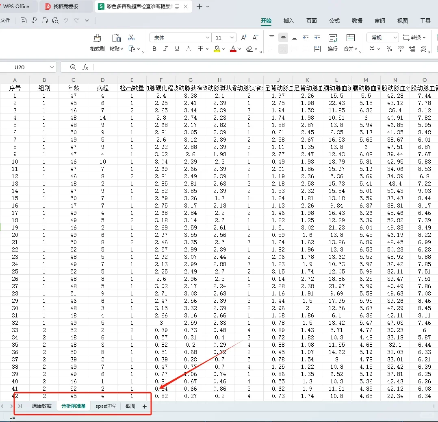Toggle strikethrough formatting
Viewport: 438px width, 422px height.
click(189, 49)
